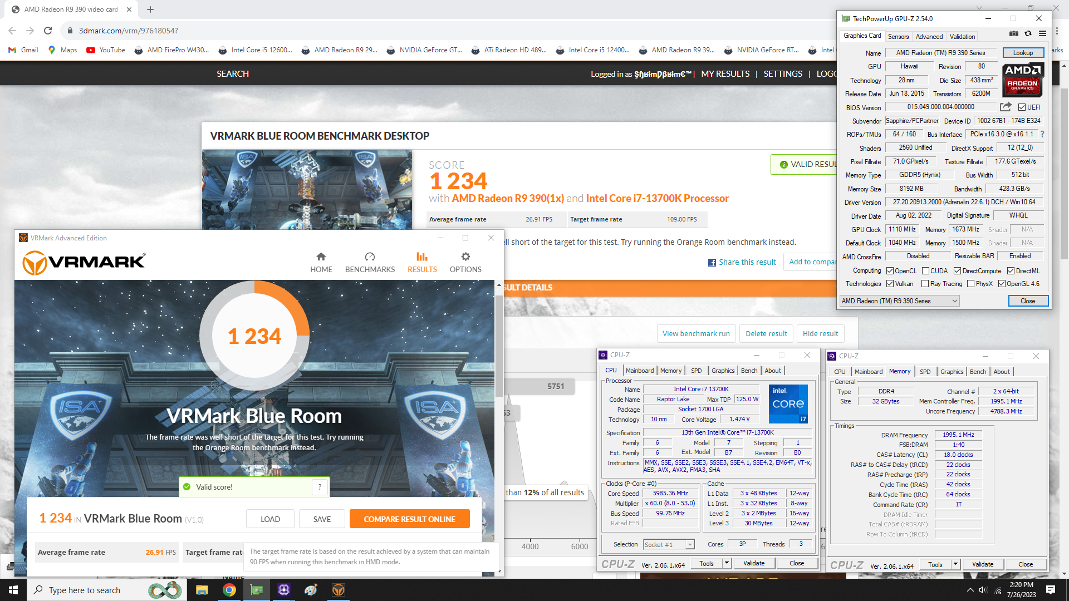Switch to the Sensors tab in GPU-Z

pos(898,37)
